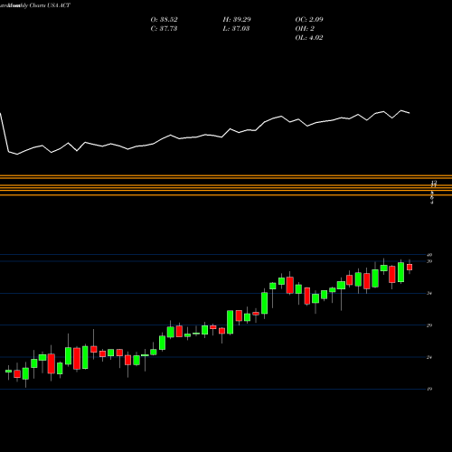Click the 29 price axis label
The height and width of the screenshot is (452, 452).
[x=429, y=325]
